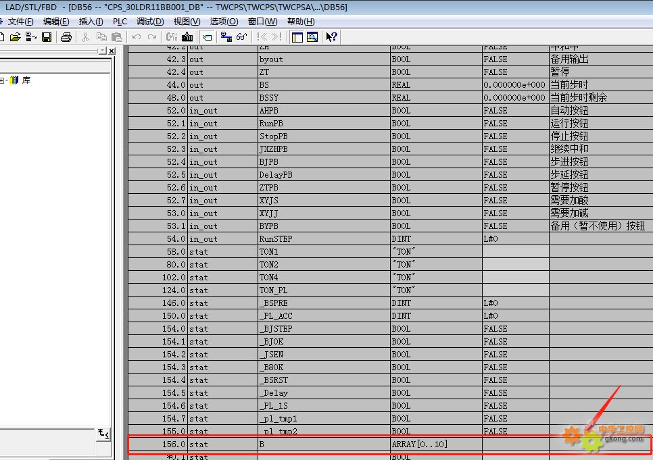Open the PLC menu
This screenshot has height=460, width=653.
point(120,22)
